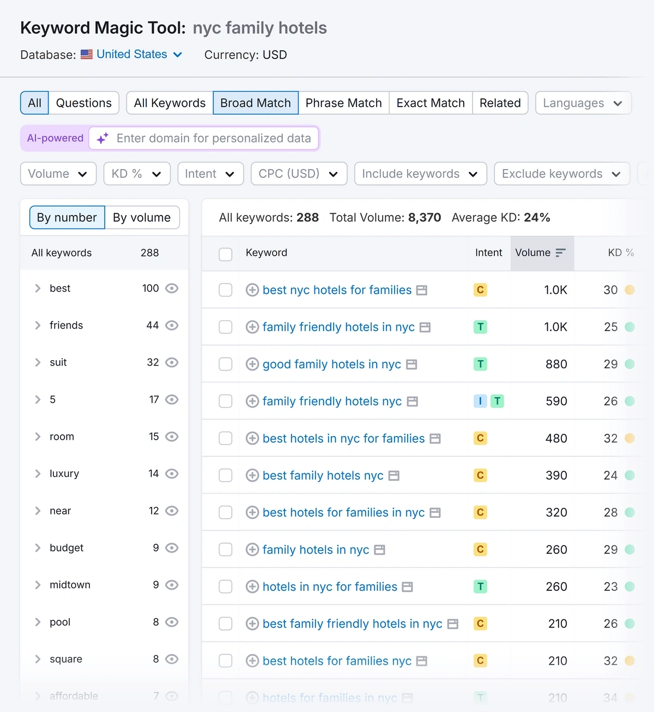Add 'best nyc hotels for families' via plus icon
Image resolution: width=654 pixels, height=712 pixels.
point(252,290)
